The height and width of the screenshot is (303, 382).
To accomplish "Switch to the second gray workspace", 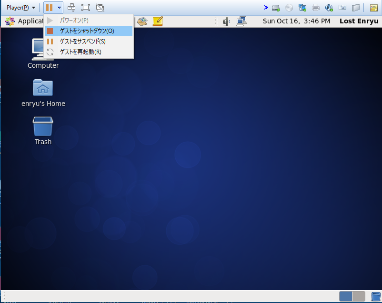I will tap(359, 296).
